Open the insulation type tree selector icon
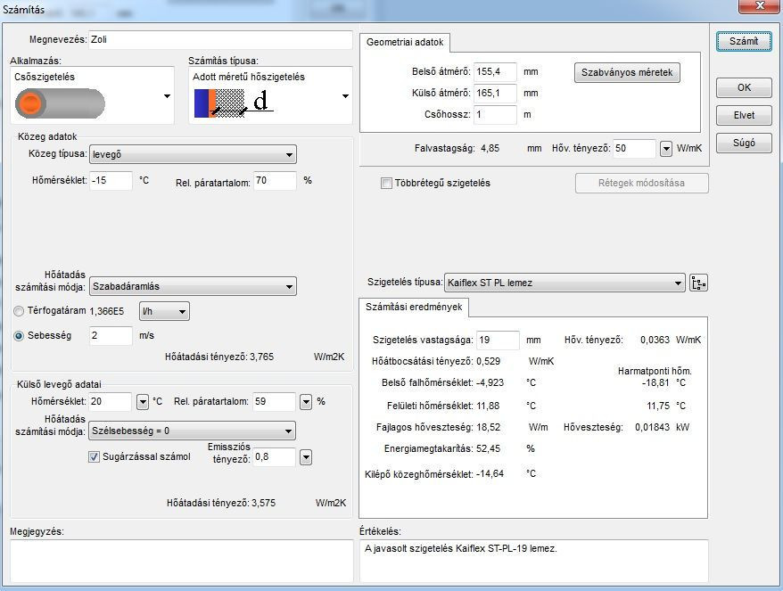Image resolution: width=783 pixels, height=591 pixels. point(698,283)
